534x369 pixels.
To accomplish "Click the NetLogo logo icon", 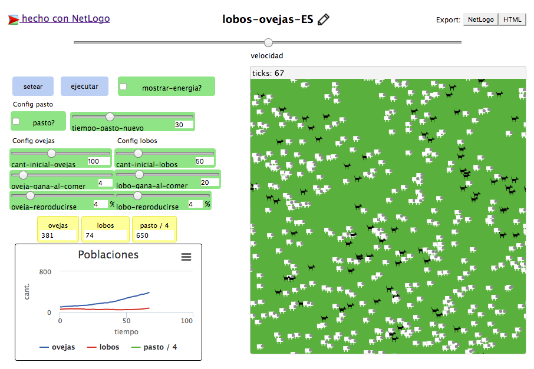I will 12,19.
